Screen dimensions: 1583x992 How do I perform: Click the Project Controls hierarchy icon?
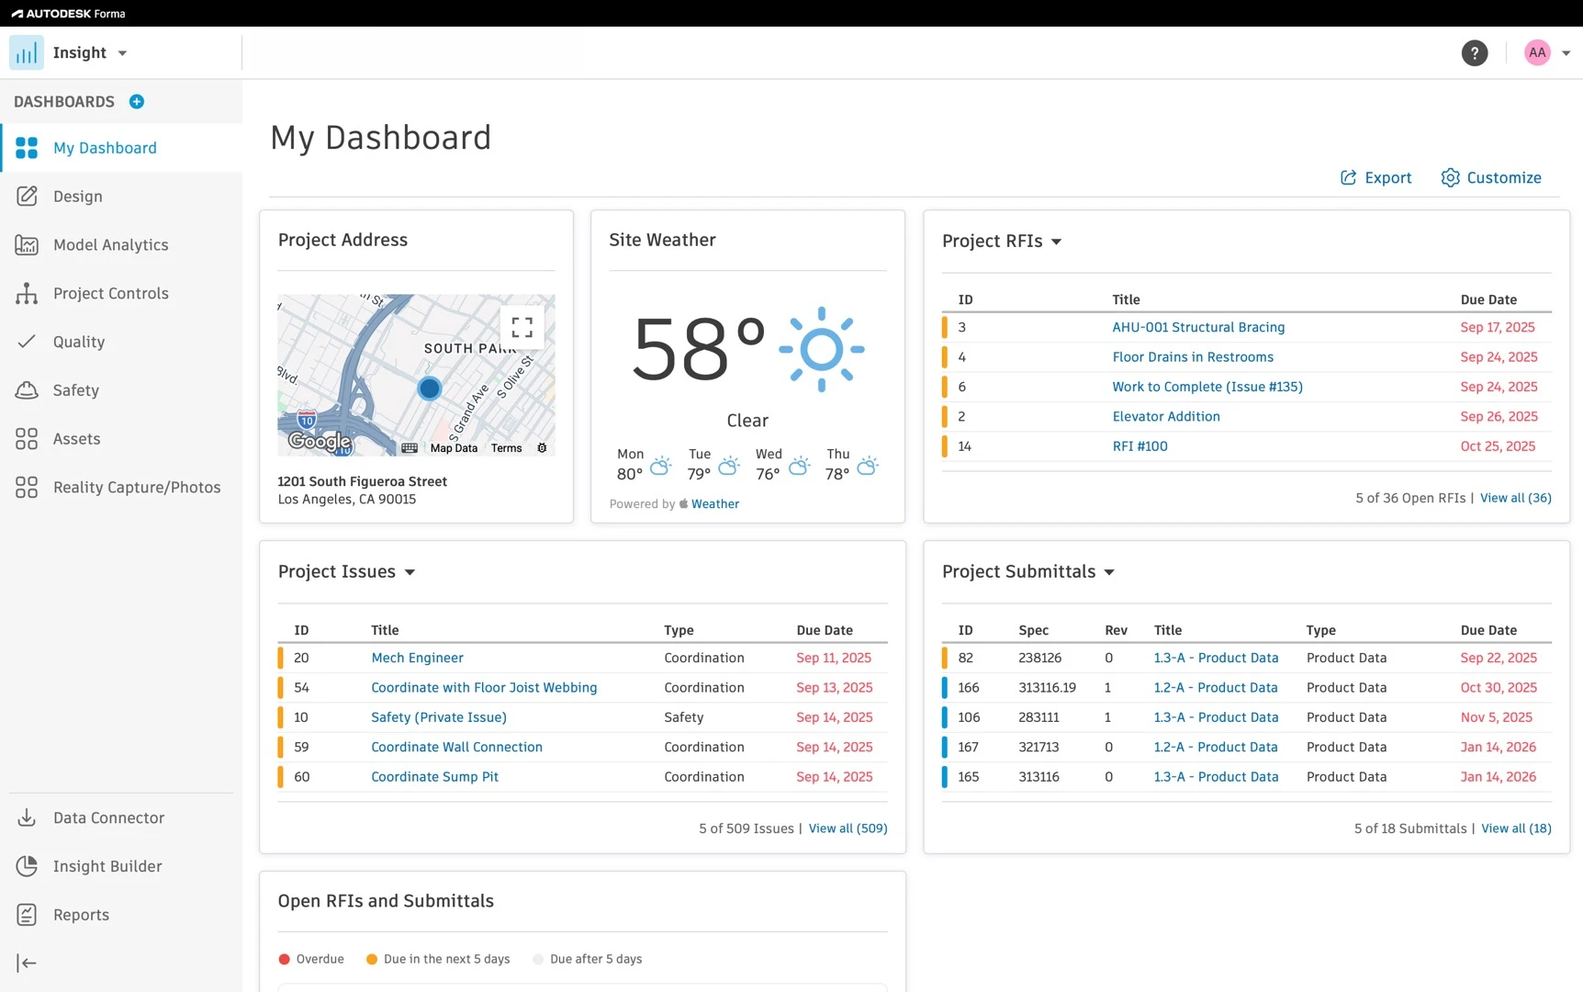coord(27,294)
